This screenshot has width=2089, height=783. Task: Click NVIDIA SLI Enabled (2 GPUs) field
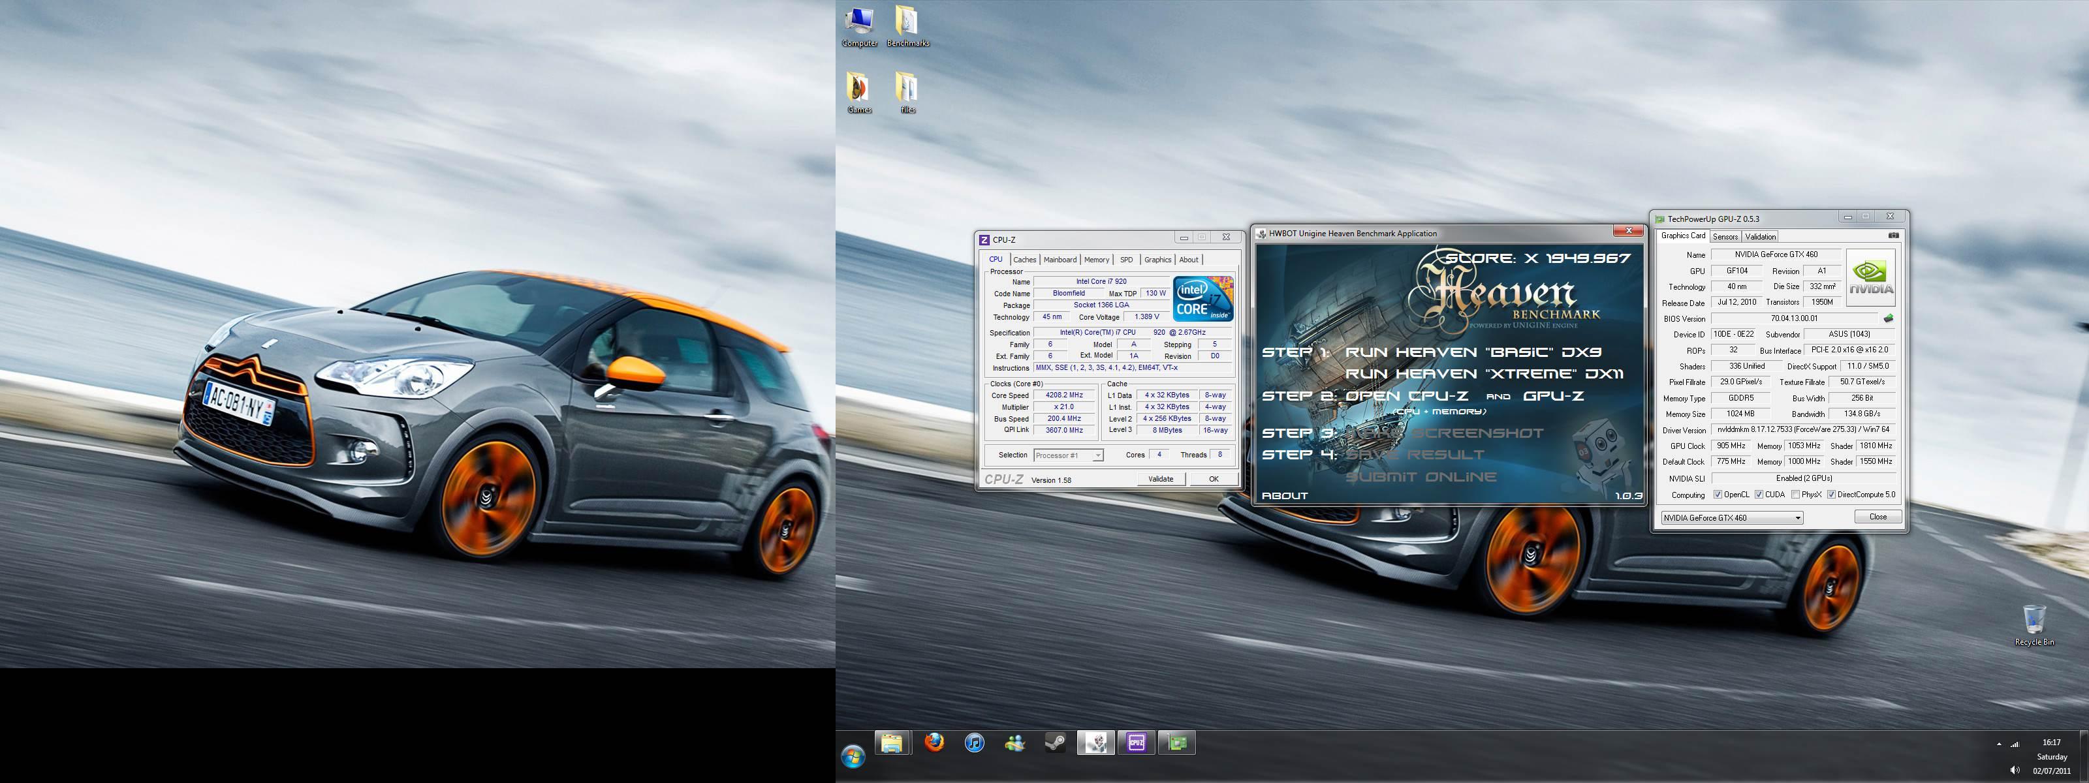coord(1804,478)
